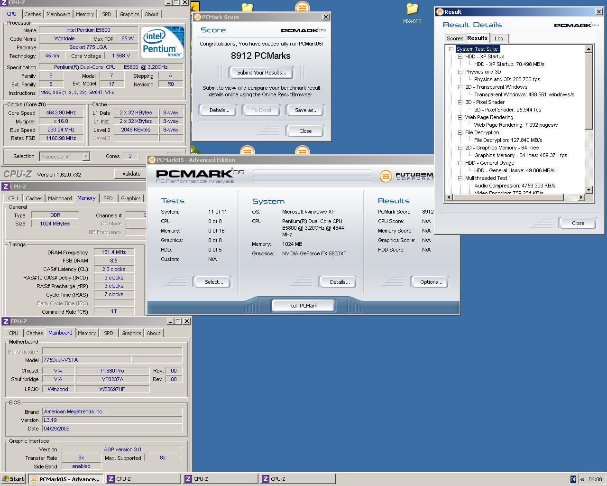Click Submit Your Results button
This screenshot has height=486, width=607.
262,73
